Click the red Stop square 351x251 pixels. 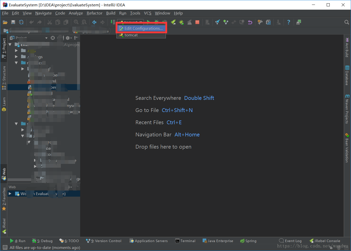click(x=197, y=22)
